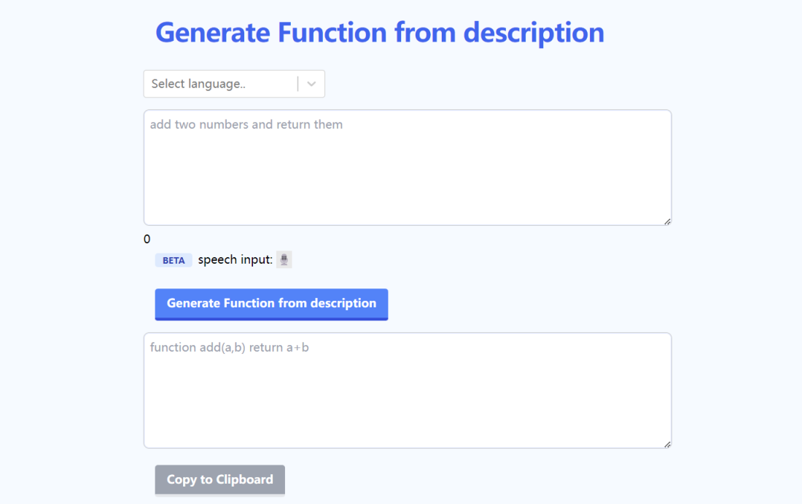Click the BETA badge
802x504 pixels.
pos(174,260)
